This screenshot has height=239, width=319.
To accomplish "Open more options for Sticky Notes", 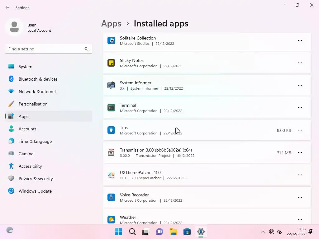I will click(x=300, y=63).
